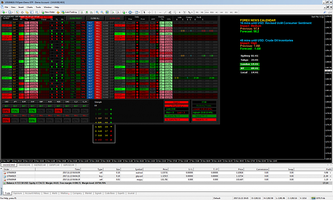The image size is (333, 200).
Task: Open the Tools menu
Action: [38, 7]
